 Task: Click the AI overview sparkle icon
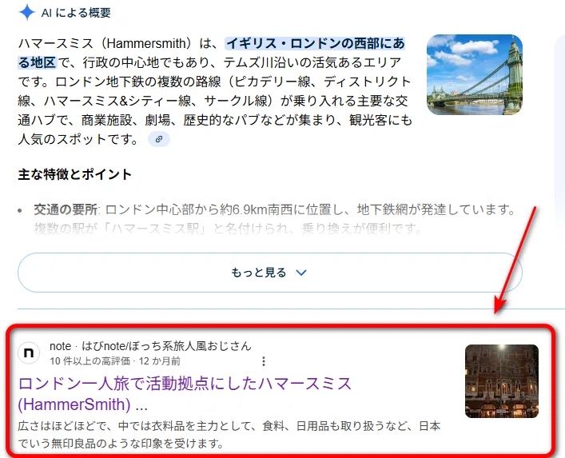(27, 13)
